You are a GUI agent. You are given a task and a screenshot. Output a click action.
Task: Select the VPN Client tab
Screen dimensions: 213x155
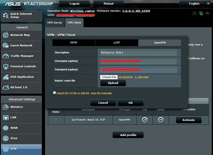pos(74,23)
